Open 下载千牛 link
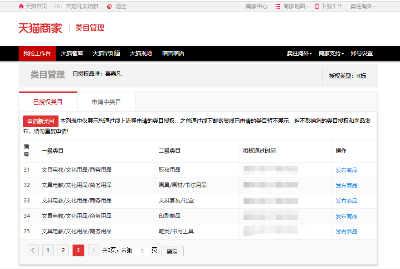 tap(332, 6)
